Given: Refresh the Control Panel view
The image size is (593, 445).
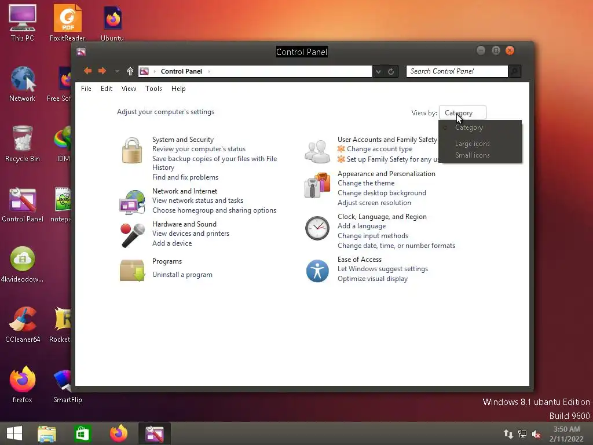Looking at the screenshot, I should click(x=391, y=71).
